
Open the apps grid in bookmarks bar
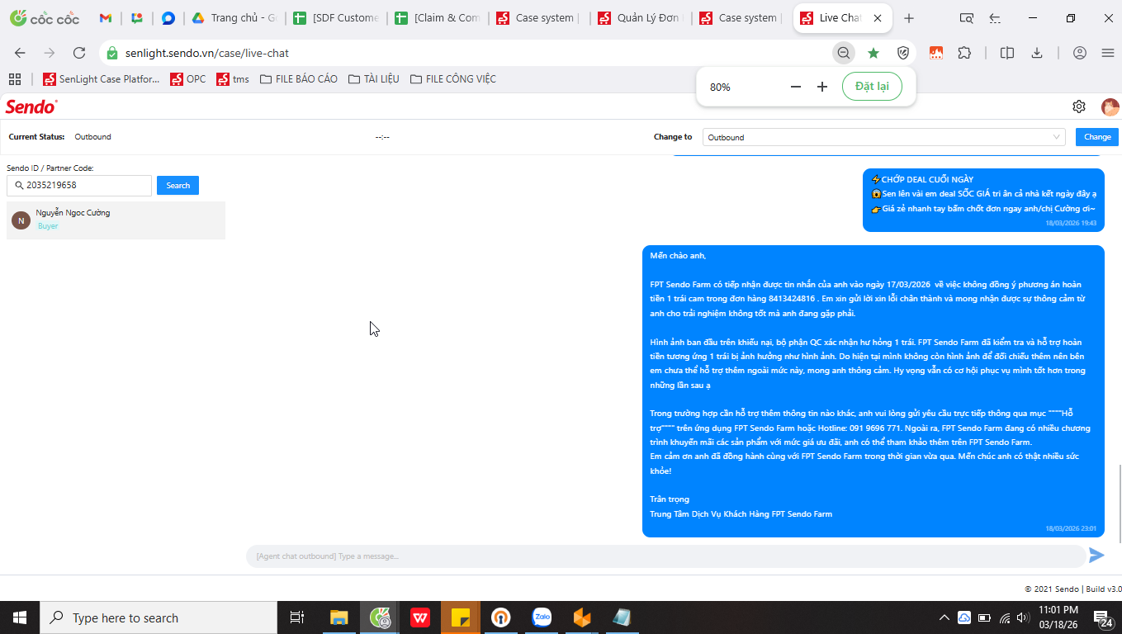(14, 79)
